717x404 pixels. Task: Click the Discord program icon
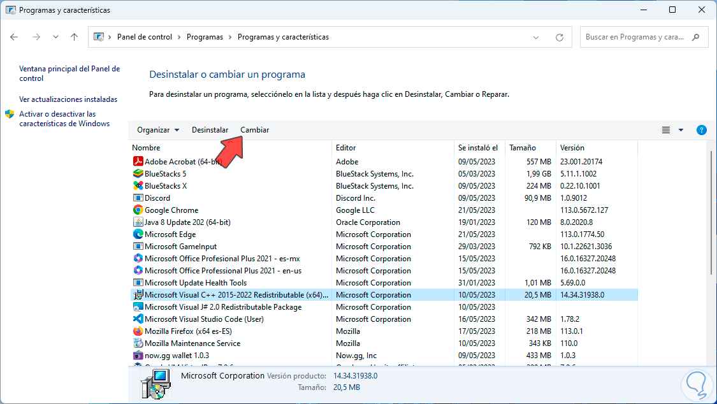(x=138, y=198)
